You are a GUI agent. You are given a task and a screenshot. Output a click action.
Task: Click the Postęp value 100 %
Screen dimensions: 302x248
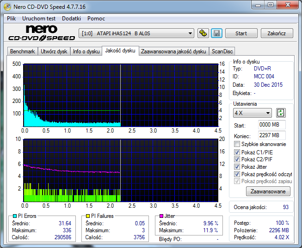point(283,223)
